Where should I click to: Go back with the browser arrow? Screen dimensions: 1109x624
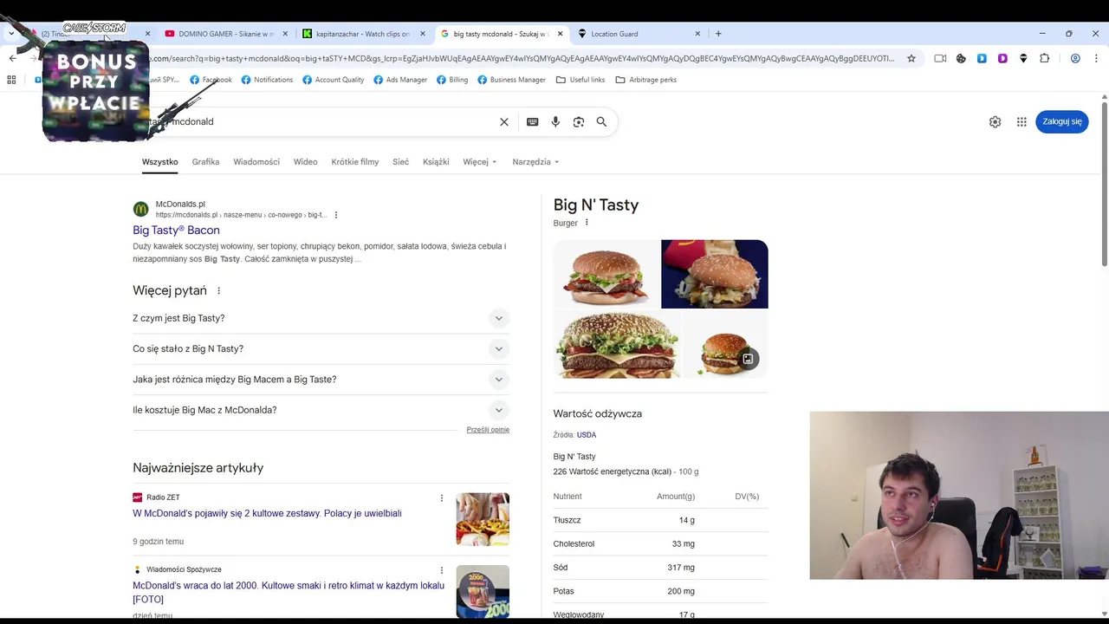[12, 58]
